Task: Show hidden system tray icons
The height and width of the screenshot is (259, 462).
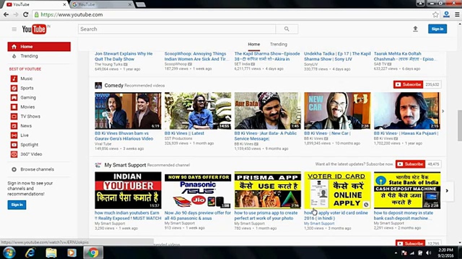Action: pyautogui.click(x=397, y=253)
